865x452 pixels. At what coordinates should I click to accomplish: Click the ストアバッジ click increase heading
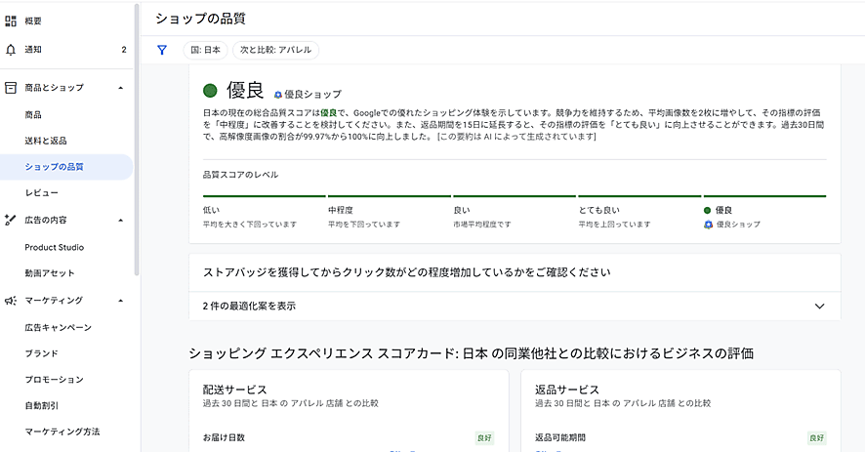[406, 272]
